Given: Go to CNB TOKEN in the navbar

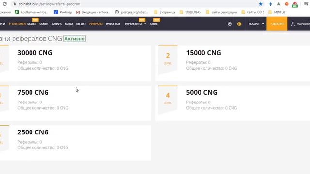Looking at the screenshot, I should 17,24.
